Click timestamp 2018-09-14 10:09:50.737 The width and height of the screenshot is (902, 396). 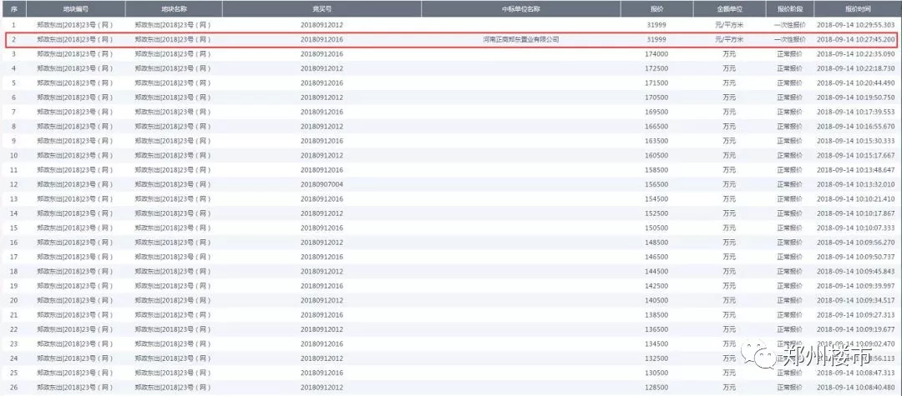[855, 257]
